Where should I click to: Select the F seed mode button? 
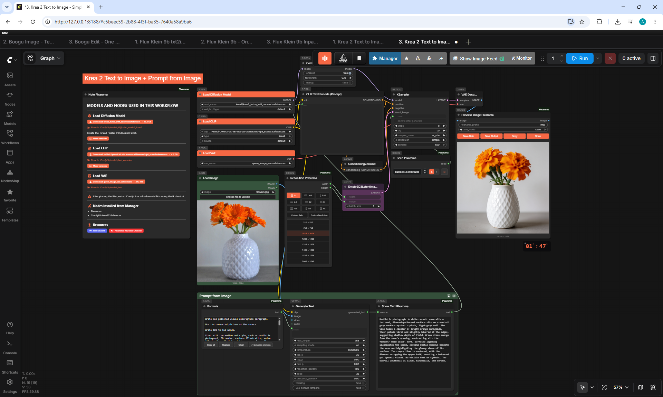point(437,172)
